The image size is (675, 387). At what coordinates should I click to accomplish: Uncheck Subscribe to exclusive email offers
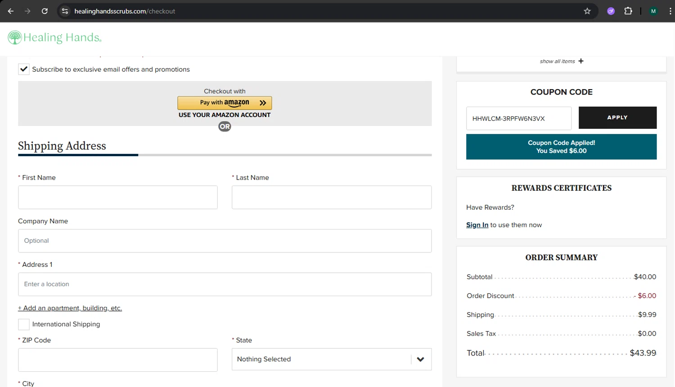tap(24, 69)
